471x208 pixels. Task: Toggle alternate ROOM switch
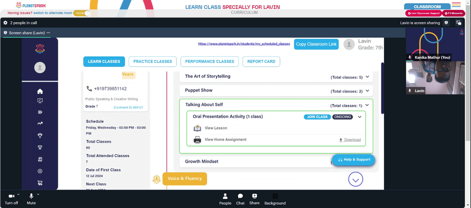tap(81, 13)
